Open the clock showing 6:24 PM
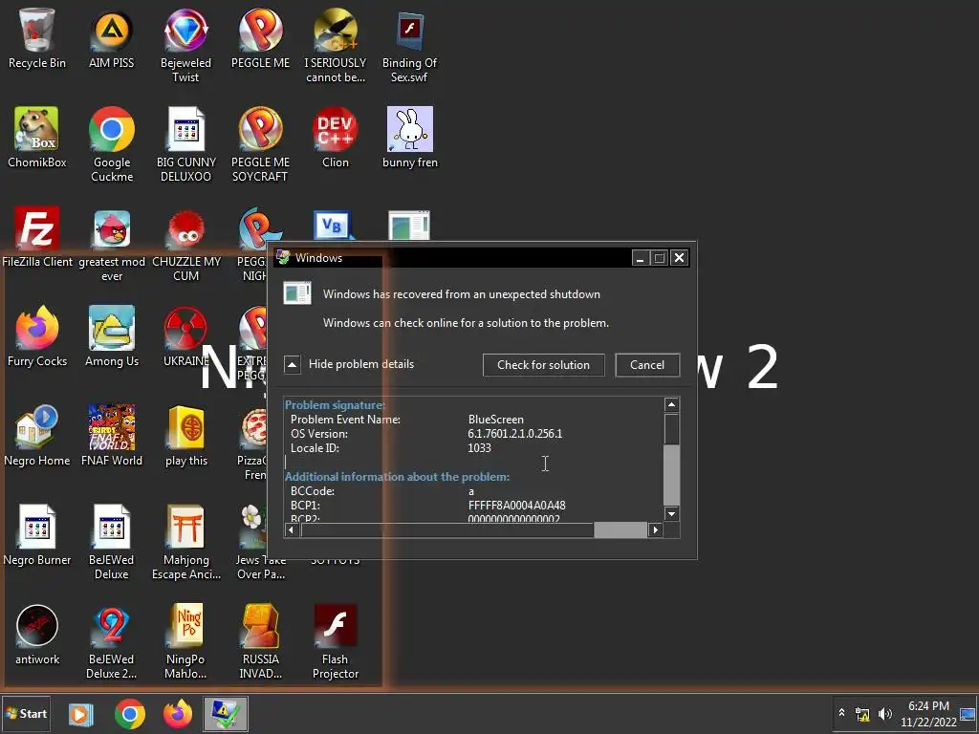979x734 pixels. tap(928, 713)
